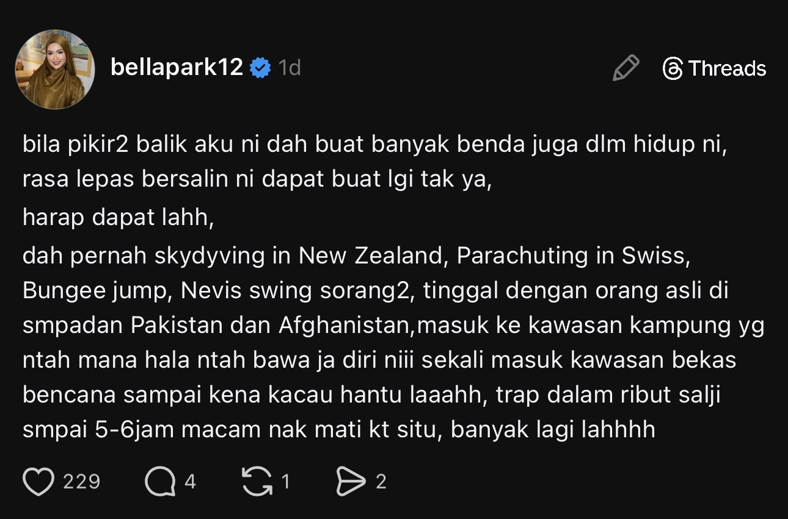Open the bellapark12 username link
This screenshot has width=788, height=519.
(177, 67)
